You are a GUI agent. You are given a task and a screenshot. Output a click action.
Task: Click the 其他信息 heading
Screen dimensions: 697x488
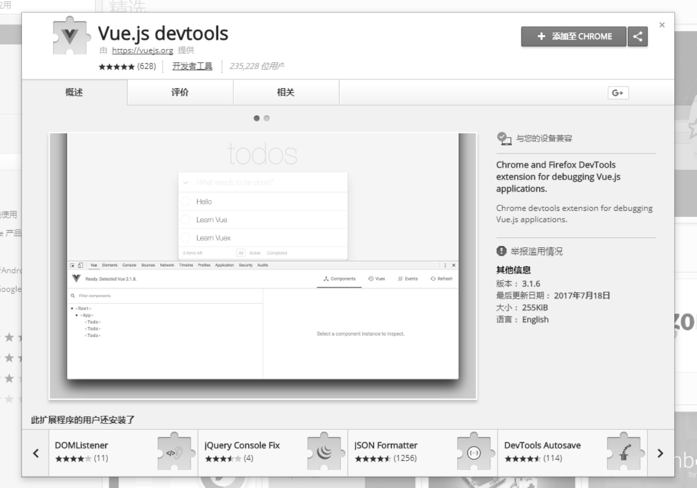pos(513,270)
